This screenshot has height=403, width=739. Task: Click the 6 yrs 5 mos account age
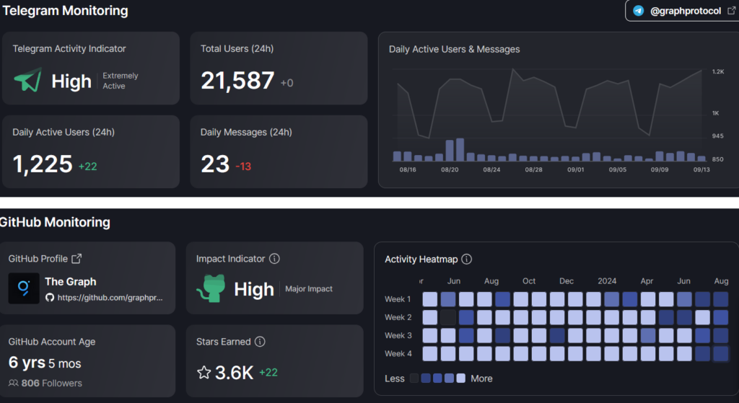click(x=45, y=363)
